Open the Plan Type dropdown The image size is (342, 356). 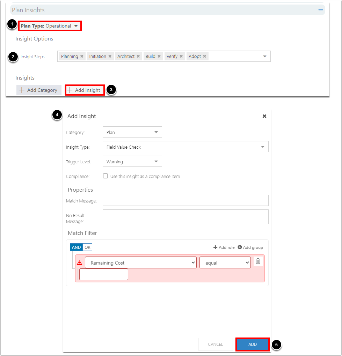pos(50,26)
